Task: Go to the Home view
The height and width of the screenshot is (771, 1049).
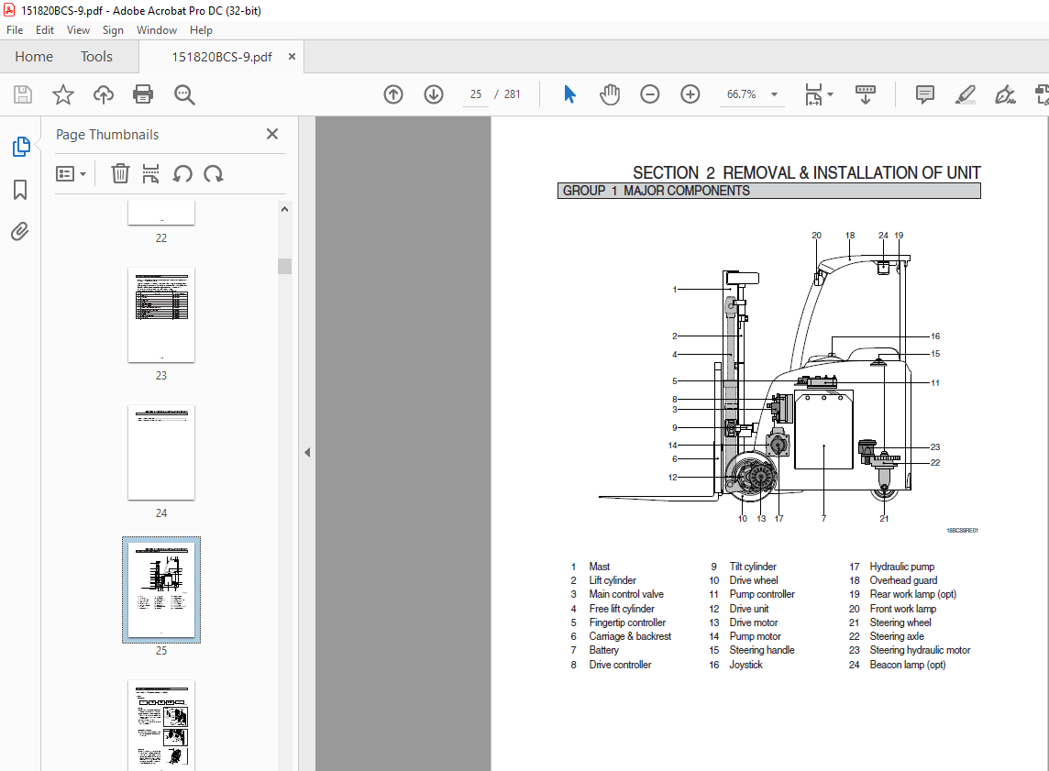Action: pyautogui.click(x=34, y=57)
